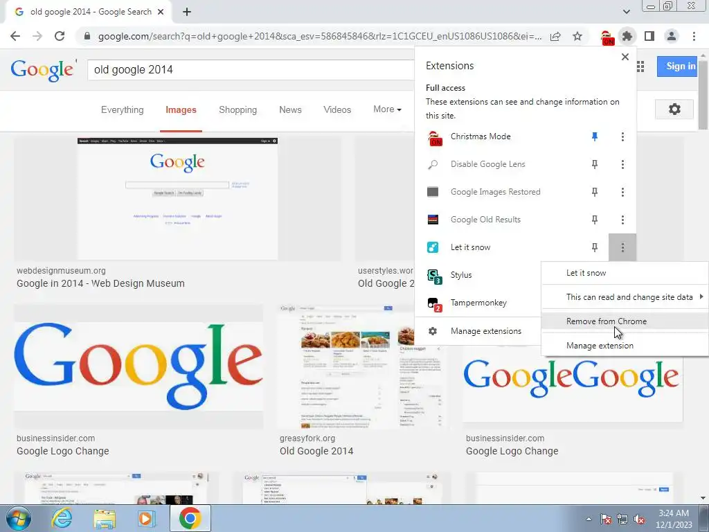Click the Sign in button
Screen dimensions: 709x532
coord(677,66)
